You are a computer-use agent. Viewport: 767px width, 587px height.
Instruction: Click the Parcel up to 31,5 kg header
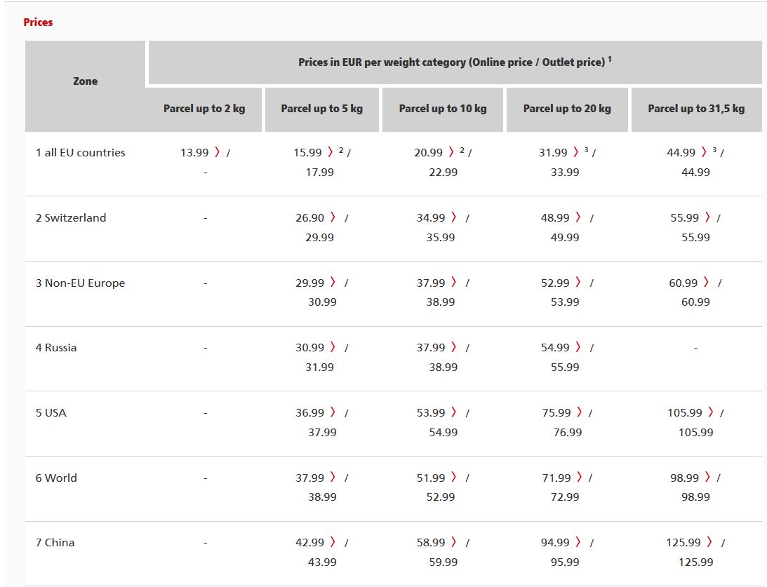click(696, 109)
